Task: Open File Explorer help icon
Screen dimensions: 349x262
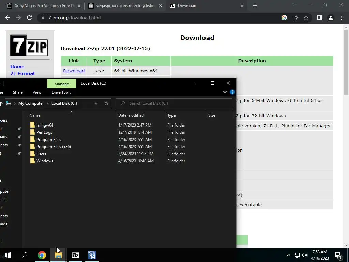Action: coord(232,92)
